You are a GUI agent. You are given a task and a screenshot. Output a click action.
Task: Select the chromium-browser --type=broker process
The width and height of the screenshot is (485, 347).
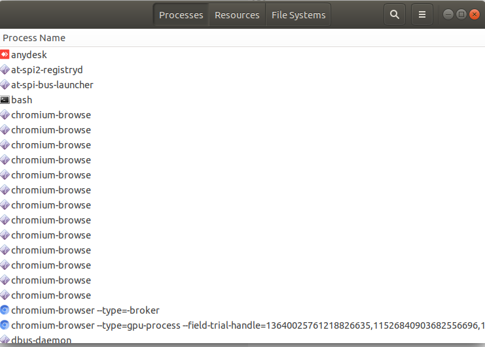click(242, 310)
